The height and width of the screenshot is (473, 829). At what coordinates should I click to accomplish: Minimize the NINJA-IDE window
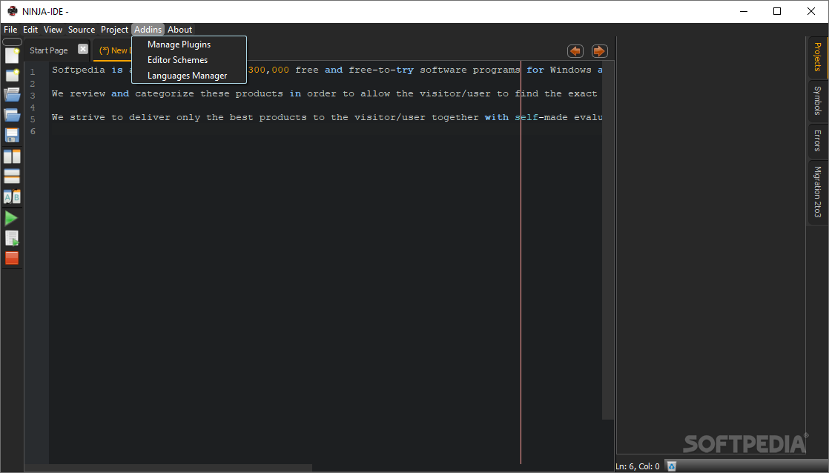tap(744, 11)
